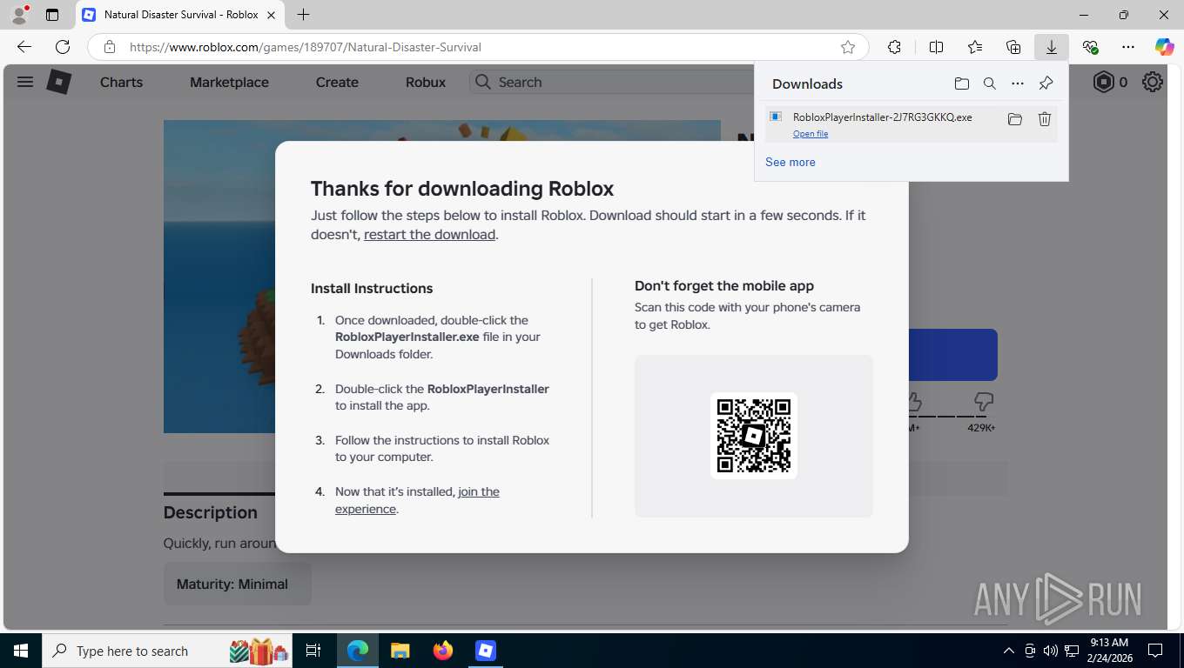Toggle the Downloads toolbar button

click(x=1052, y=47)
